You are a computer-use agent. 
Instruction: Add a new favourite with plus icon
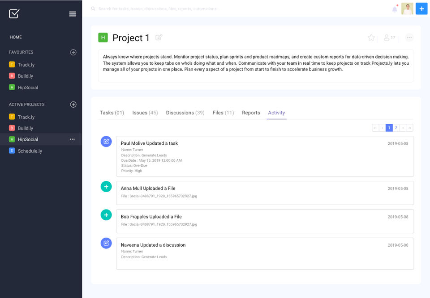tap(73, 52)
